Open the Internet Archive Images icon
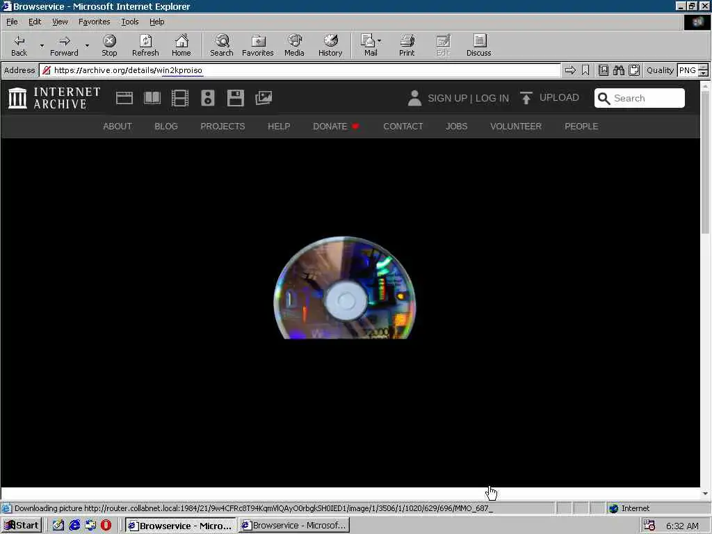The height and width of the screenshot is (534, 712). coord(264,98)
